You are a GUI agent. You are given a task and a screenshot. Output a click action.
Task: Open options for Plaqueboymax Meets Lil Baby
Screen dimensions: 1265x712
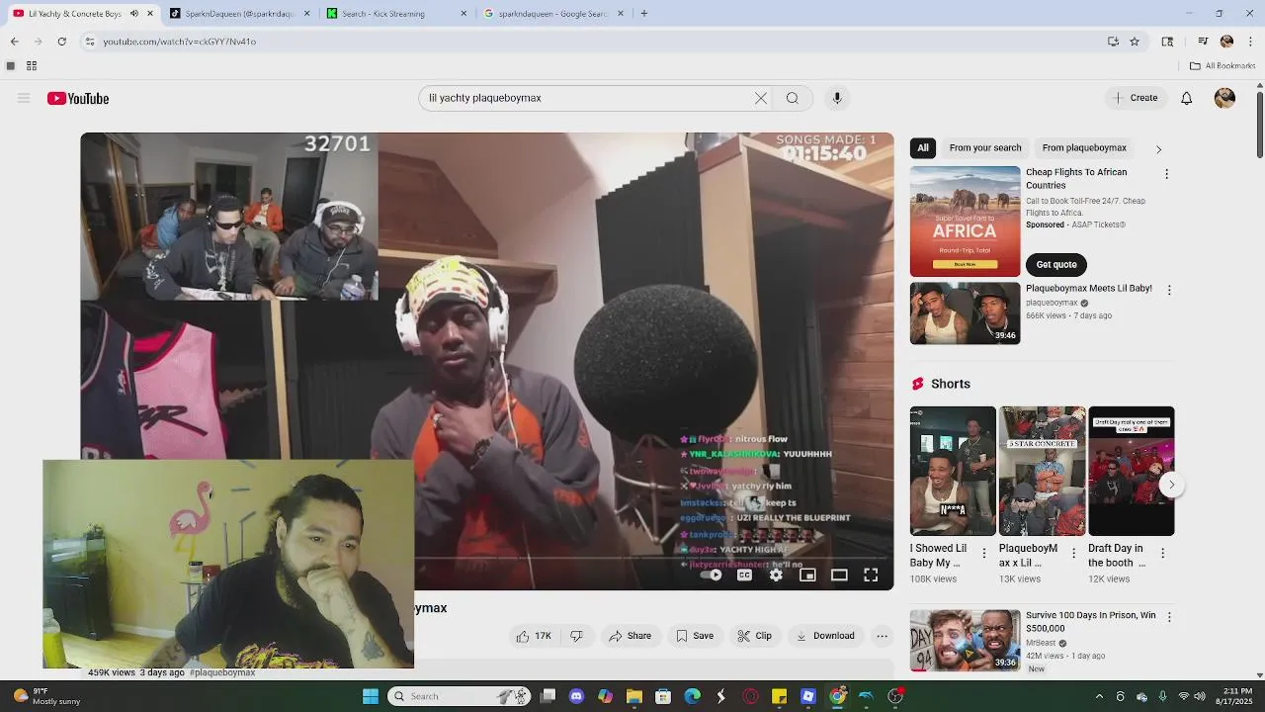pos(1169,291)
